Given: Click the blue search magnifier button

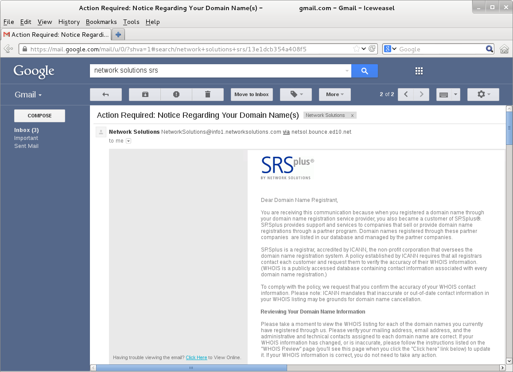Looking at the screenshot, I should pos(365,71).
